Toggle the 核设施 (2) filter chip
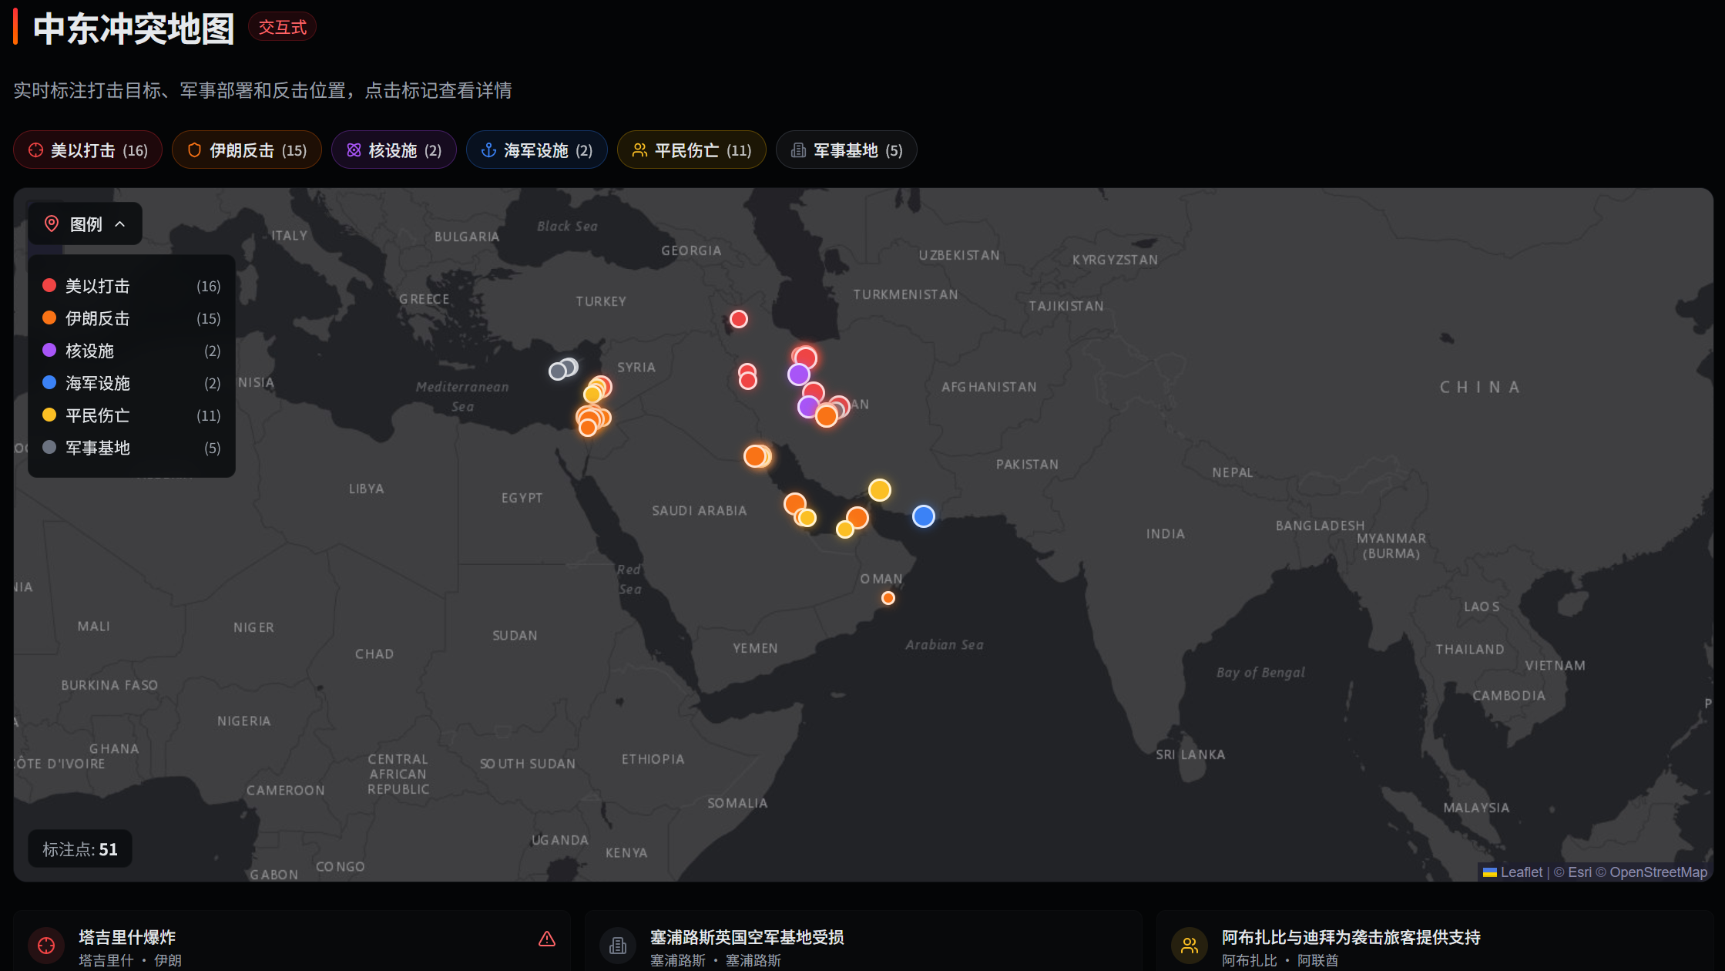 tap(394, 150)
